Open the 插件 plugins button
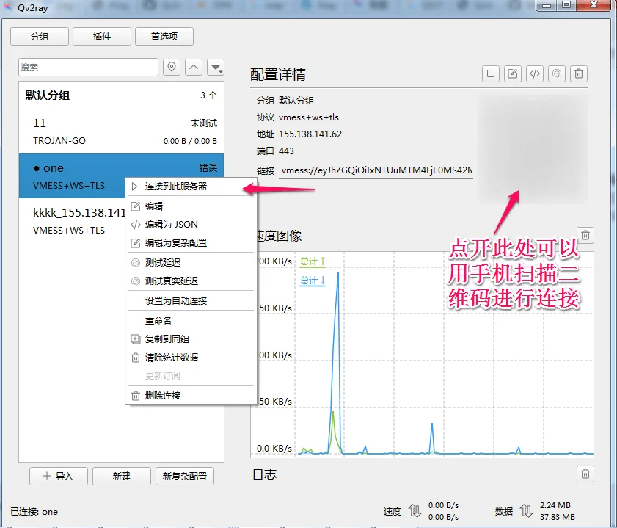Image resolution: width=617 pixels, height=528 pixels. click(x=102, y=37)
